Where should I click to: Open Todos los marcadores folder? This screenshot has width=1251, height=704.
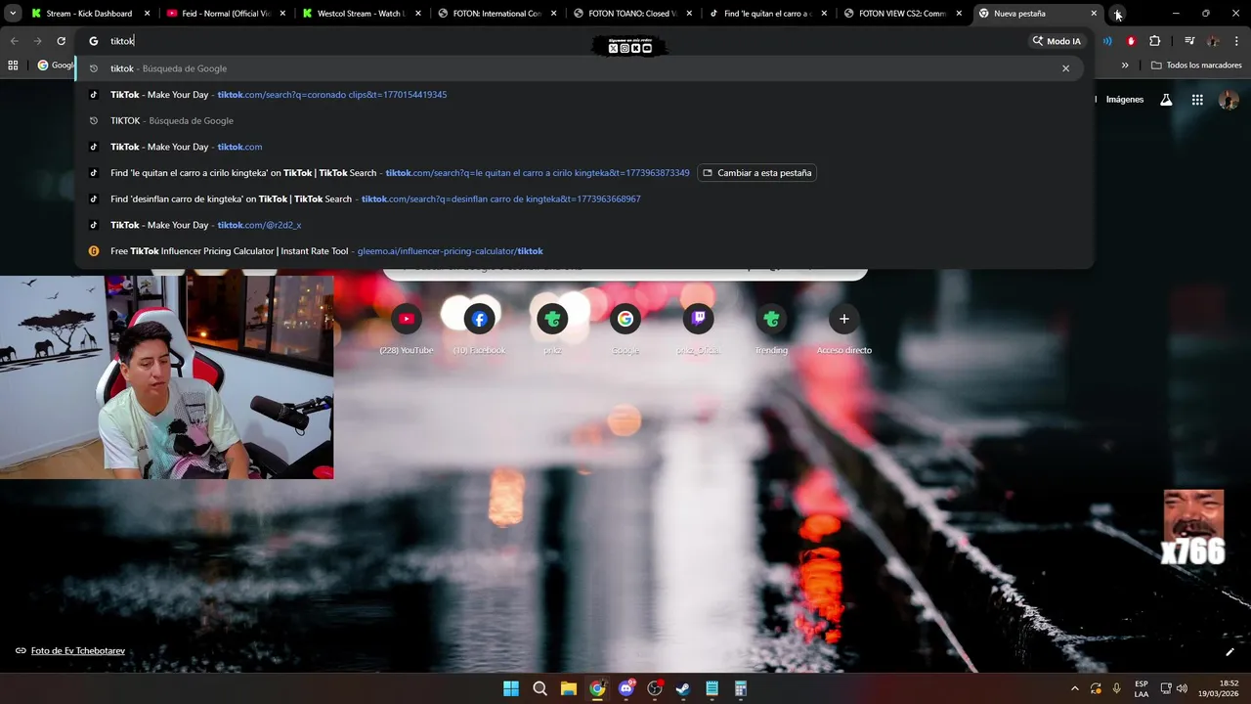coord(1196,66)
